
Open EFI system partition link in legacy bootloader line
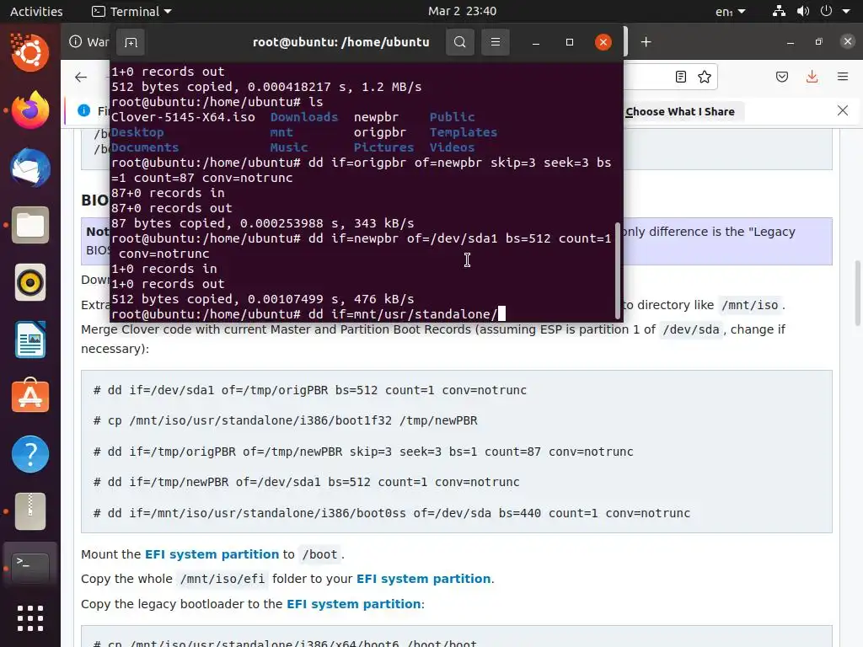tap(353, 604)
